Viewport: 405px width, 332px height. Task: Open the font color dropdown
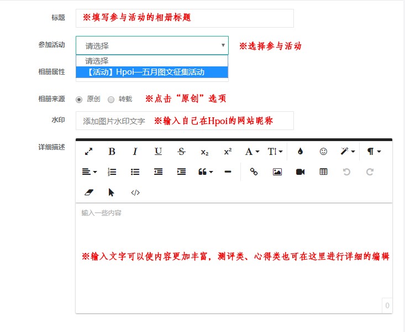pyautogui.click(x=251, y=152)
